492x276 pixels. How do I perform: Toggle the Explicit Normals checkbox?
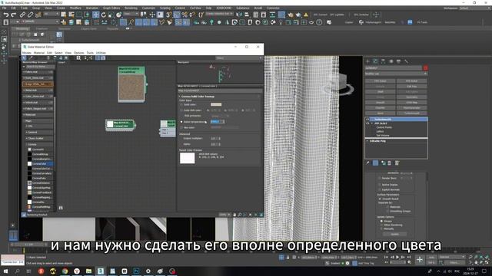[380, 189]
